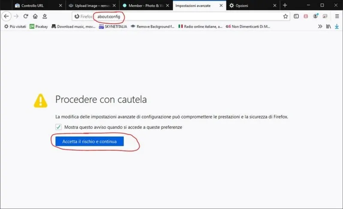Click the Procedere con cautela heading
The image size is (343, 209).
click(x=101, y=100)
